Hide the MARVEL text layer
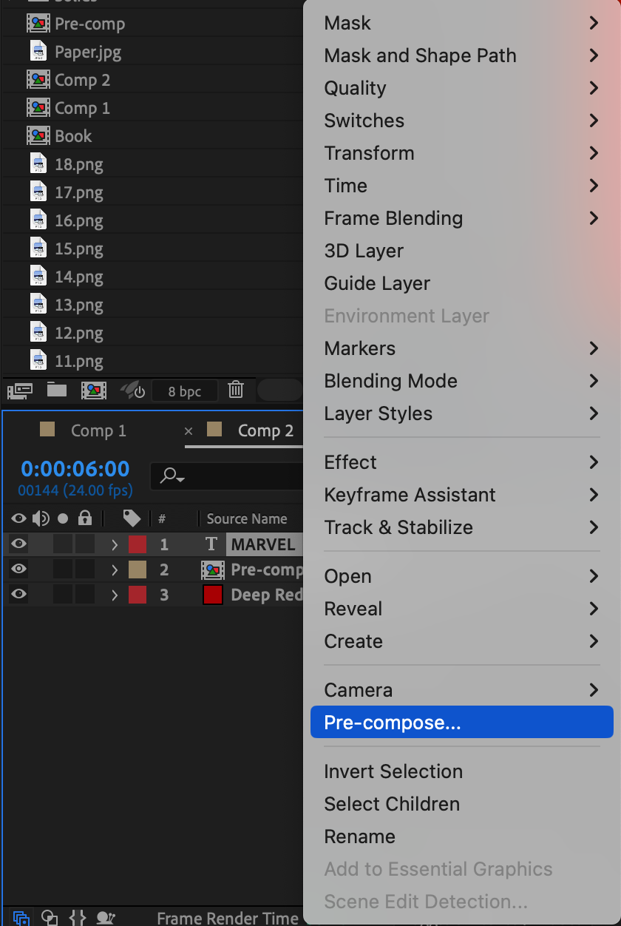The width and height of the screenshot is (621, 926). tap(19, 544)
